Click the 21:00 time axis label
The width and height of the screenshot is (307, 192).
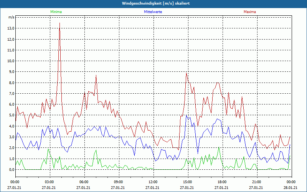[x=257, y=182]
